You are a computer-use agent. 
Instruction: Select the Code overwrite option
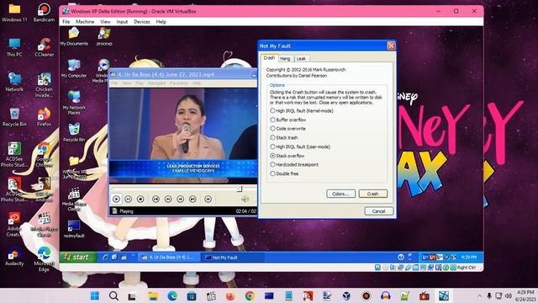[x=287, y=129]
